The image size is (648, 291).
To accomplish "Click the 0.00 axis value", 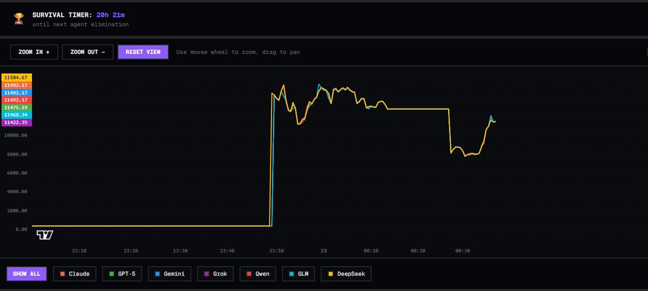I will point(21,229).
